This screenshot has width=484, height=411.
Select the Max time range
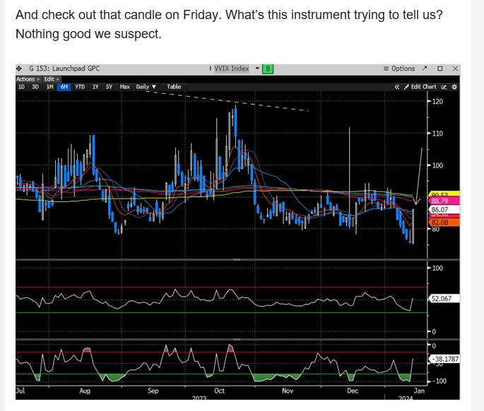(x=124, y=87)
